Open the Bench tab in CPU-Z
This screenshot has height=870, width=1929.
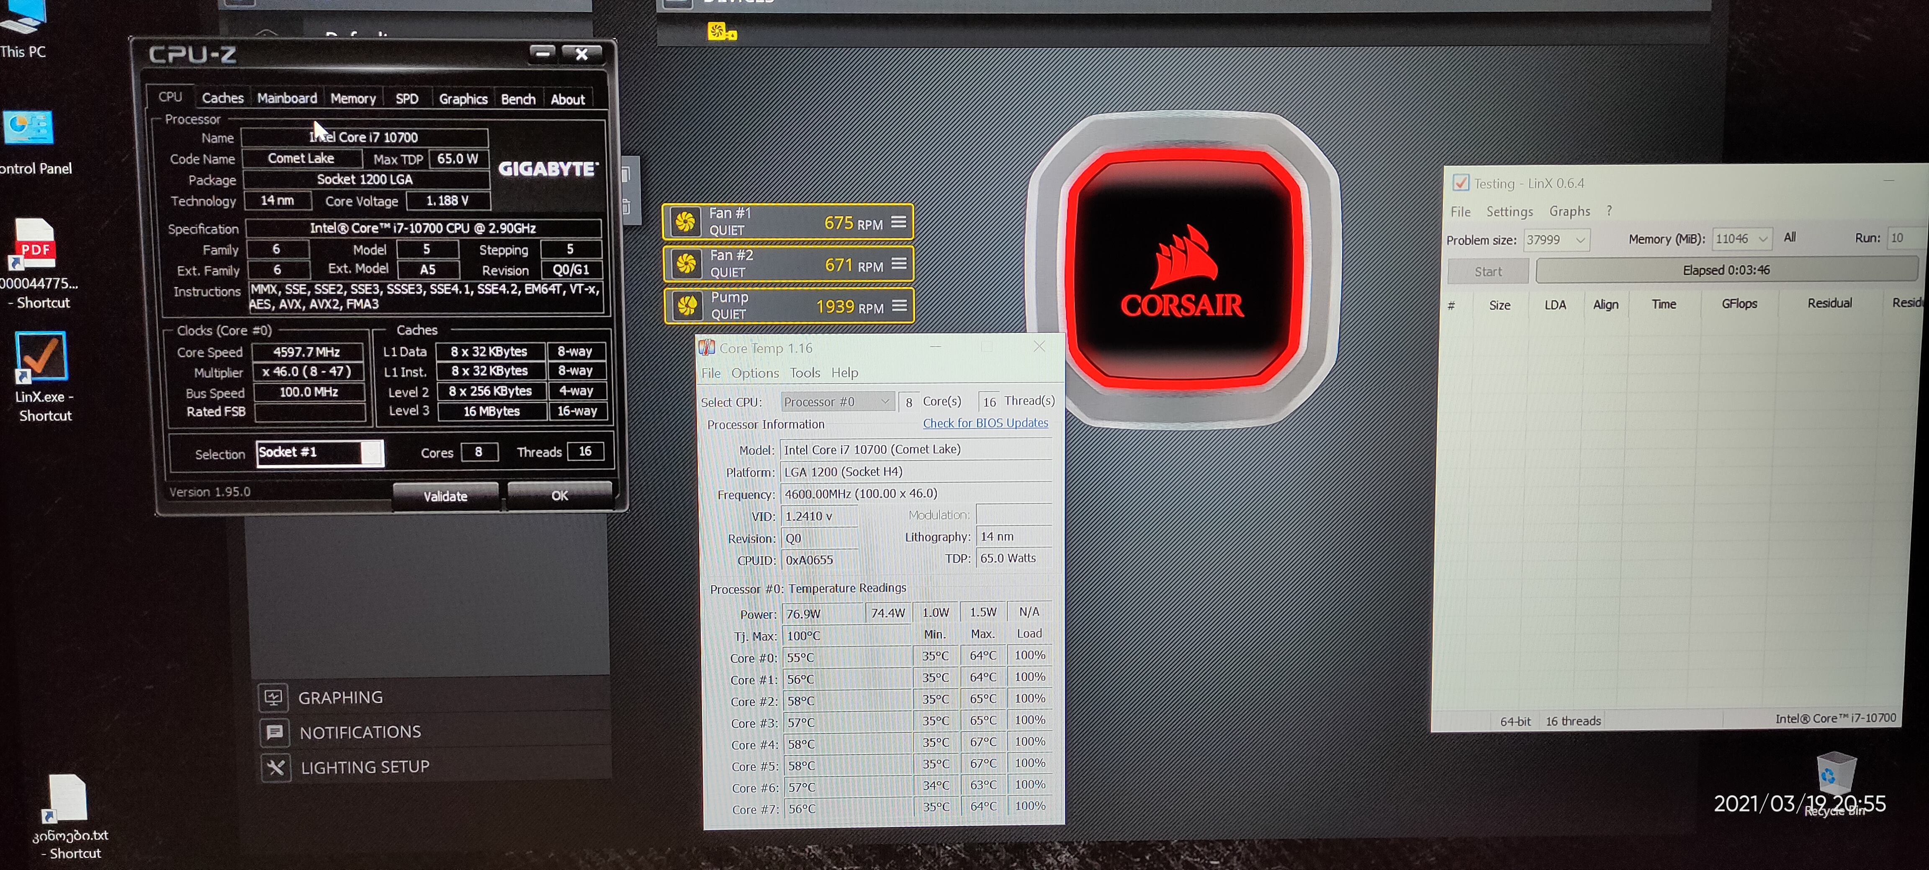[x=517, y=99]
